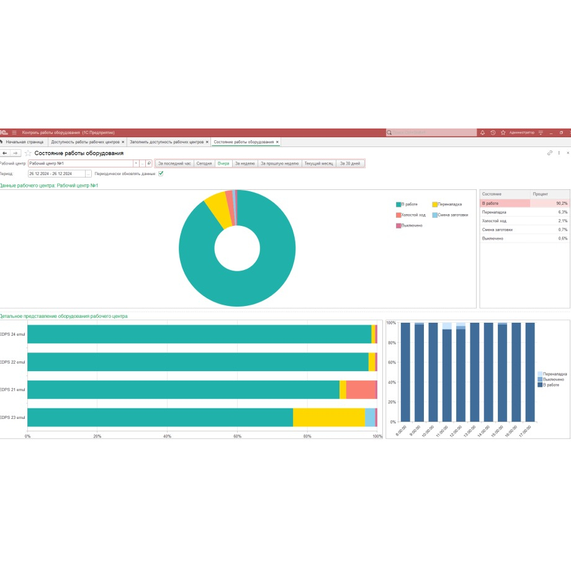Click the notifications bell icon

point(482,132)
